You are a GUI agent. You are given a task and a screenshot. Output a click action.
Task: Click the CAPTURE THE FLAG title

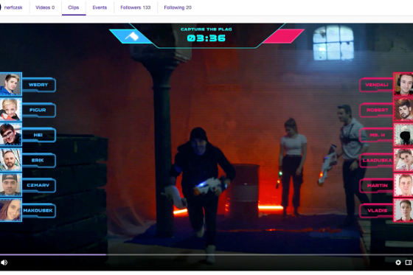[x=206, y=29]
